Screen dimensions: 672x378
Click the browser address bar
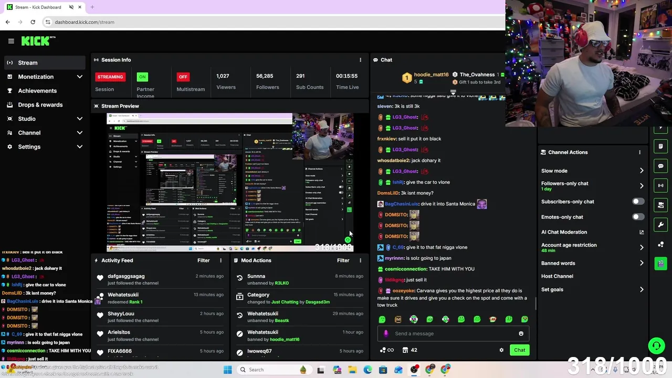click(273, 22)
